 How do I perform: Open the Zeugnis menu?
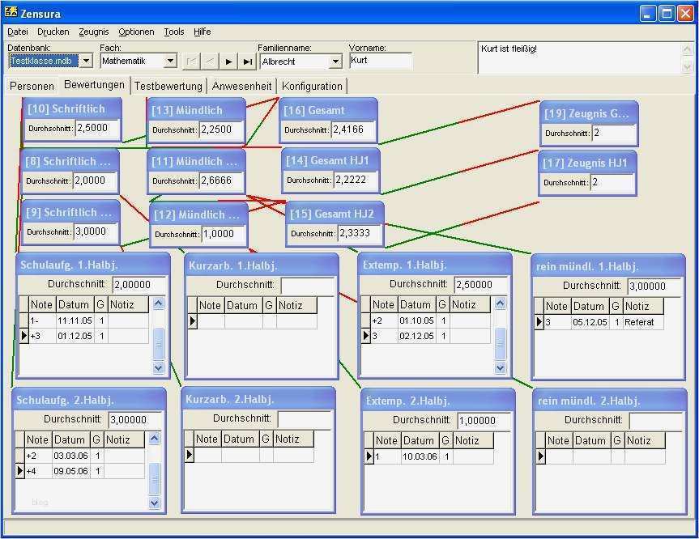pos(94,32)
